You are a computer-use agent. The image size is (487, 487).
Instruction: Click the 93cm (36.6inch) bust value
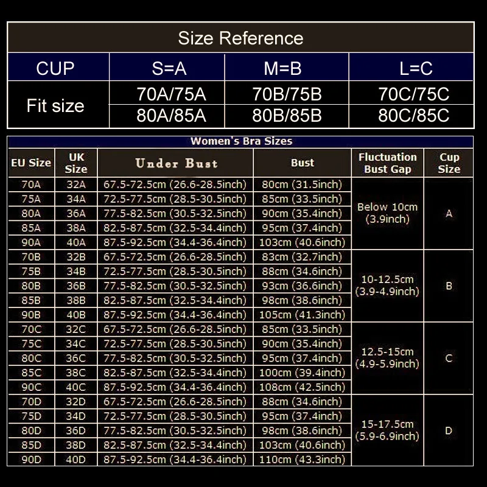click(x=302, y=286)
